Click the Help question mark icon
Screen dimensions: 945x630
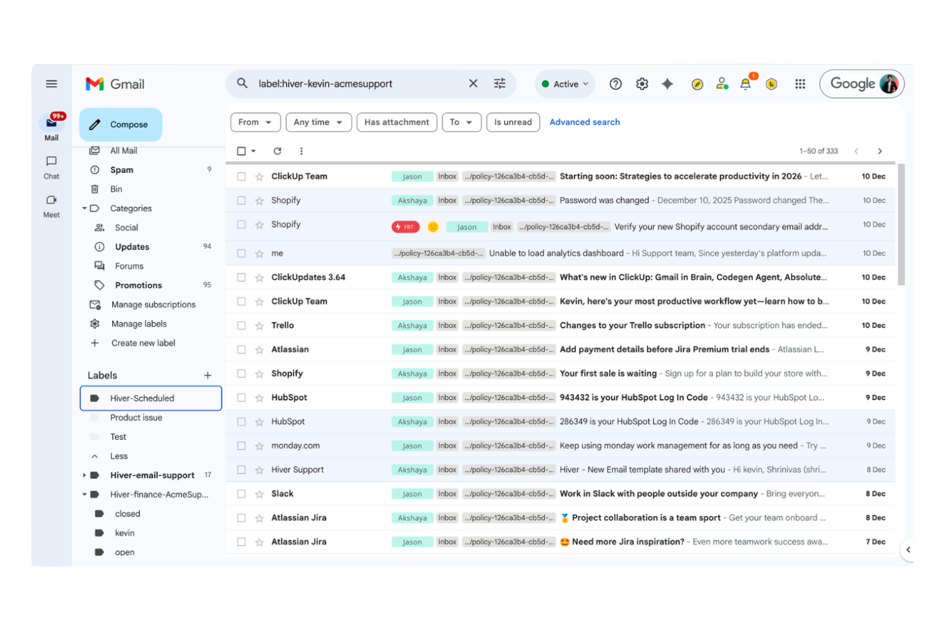(x=616, y=84)
